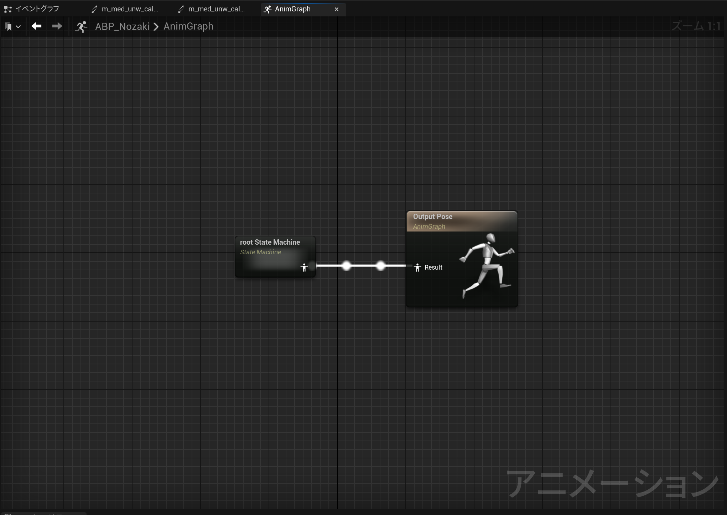Open the first m_med_unw_cal tab
The width and height of the screenshot is (727, 515).
(x=130, y=9)
